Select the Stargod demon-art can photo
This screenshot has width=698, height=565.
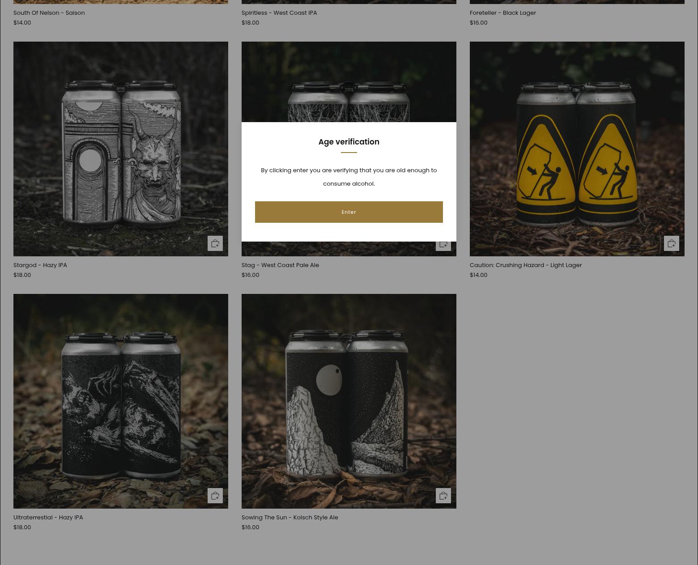point(120,149)
